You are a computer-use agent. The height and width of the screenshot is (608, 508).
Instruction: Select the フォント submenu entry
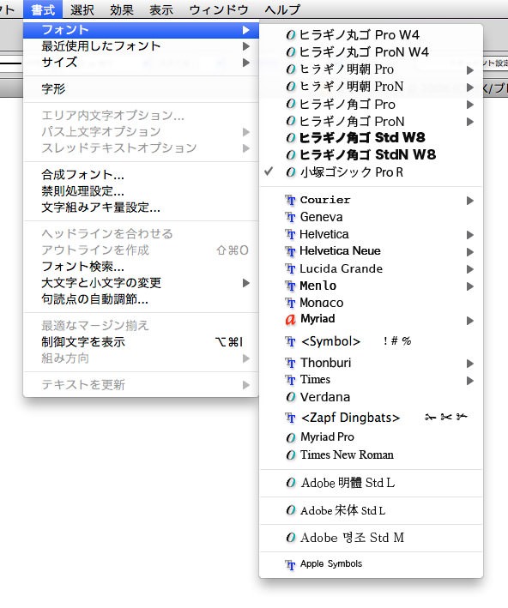click(x=141, y=30)
